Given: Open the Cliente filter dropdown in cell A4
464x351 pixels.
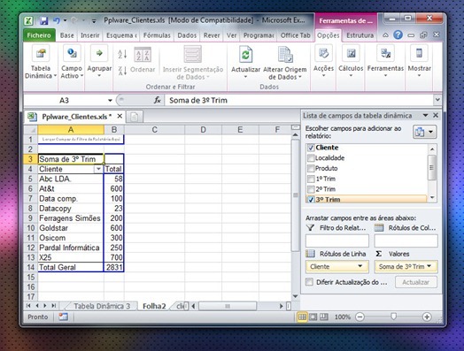Looking at the screenshot, I should 98,169.
